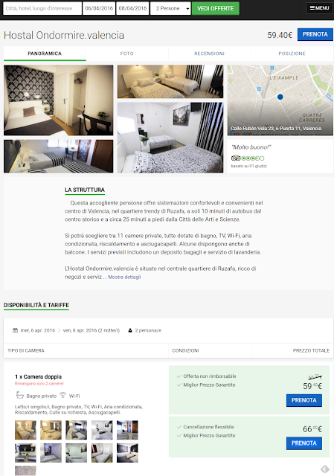Click the TripAdvisor owl rating icon
The height and width of the screenshot is (476, 334).
[236, 158]
